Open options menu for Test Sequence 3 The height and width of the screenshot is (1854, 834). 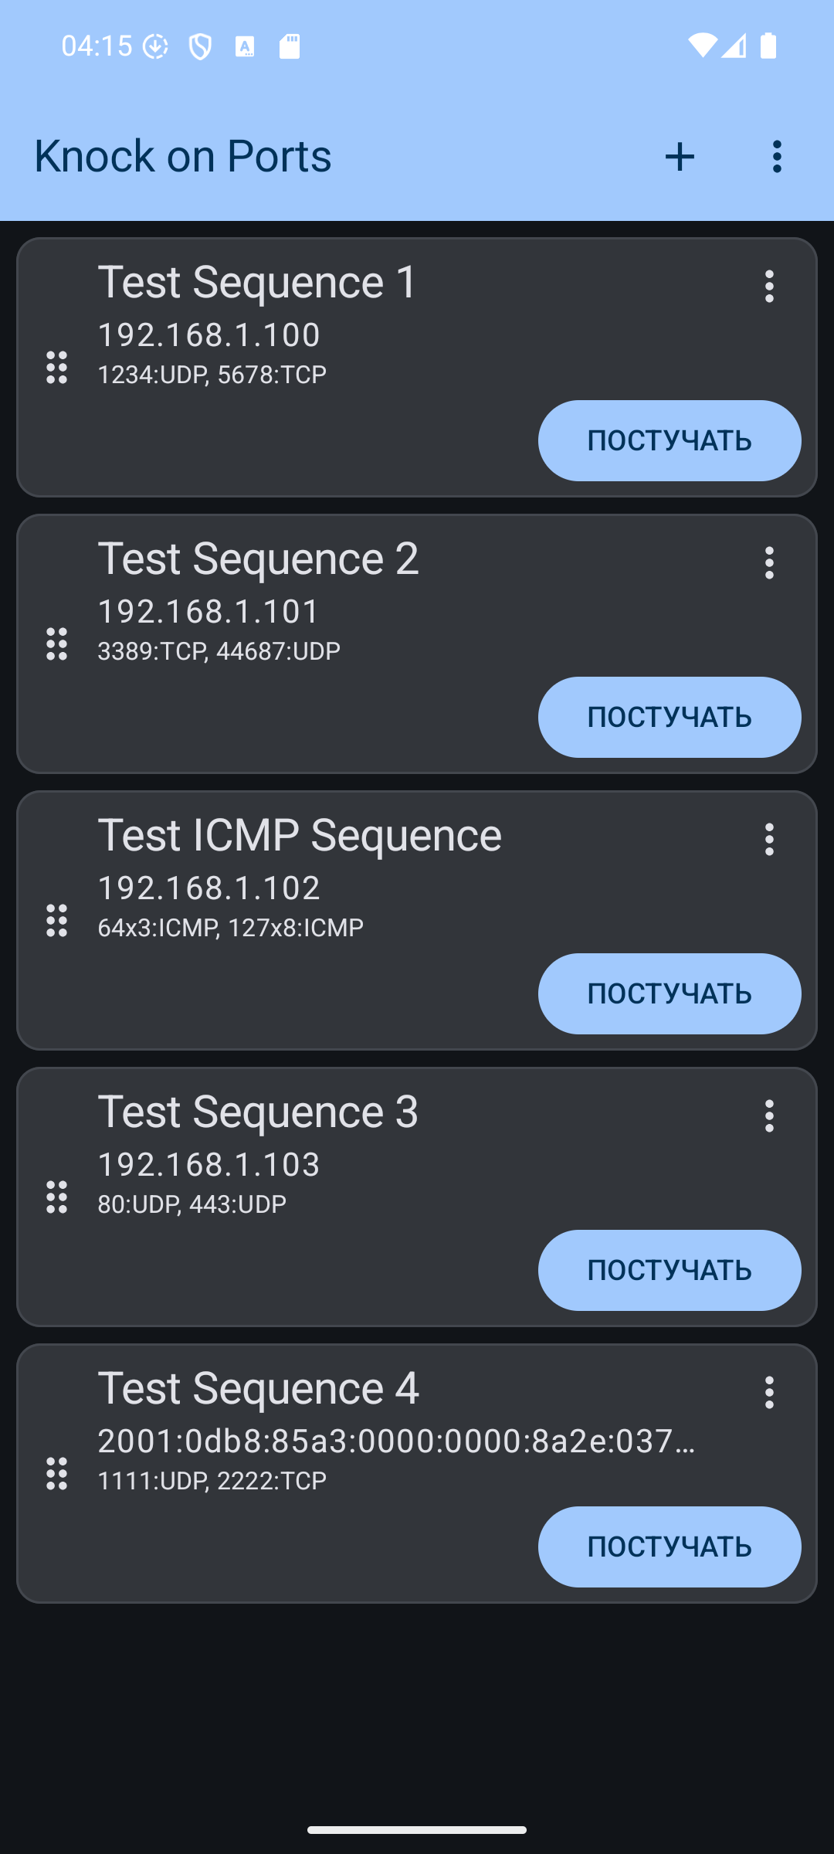pyautogui.click(x=769, y=1116)
